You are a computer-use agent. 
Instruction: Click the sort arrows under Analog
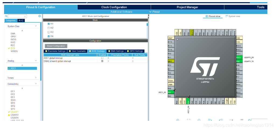tap(22, 65)
